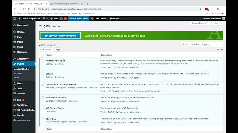Open Comments in sidebar
Viewport: 238px width, 133px height.
pos(22,52)
